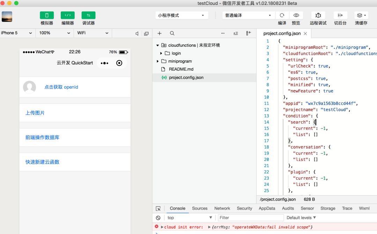This screenshot has height=234, width=377.
Task: Toggle the debugger (调试器) panel
Action: 88,15
